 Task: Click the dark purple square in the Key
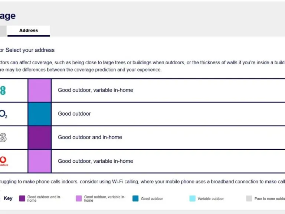(22, 198)
